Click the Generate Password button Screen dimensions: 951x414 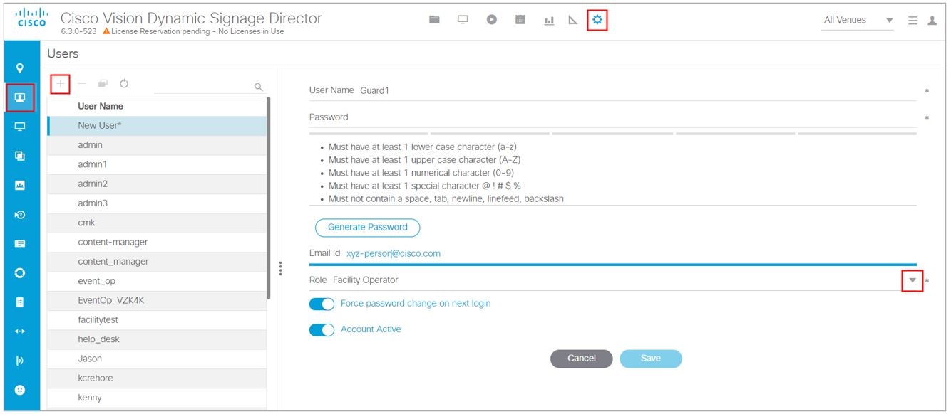367,228
